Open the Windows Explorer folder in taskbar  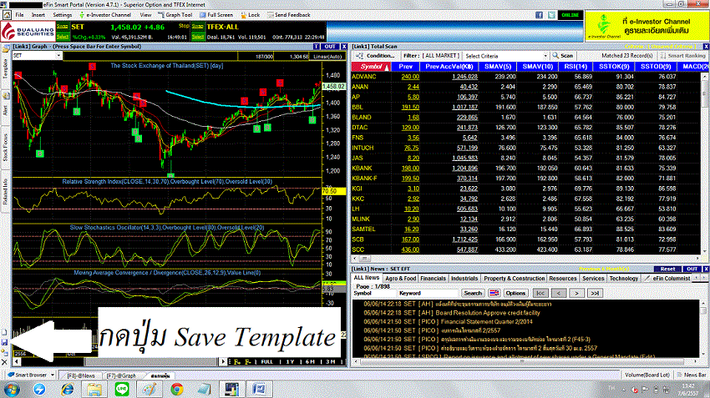(94, 389)
